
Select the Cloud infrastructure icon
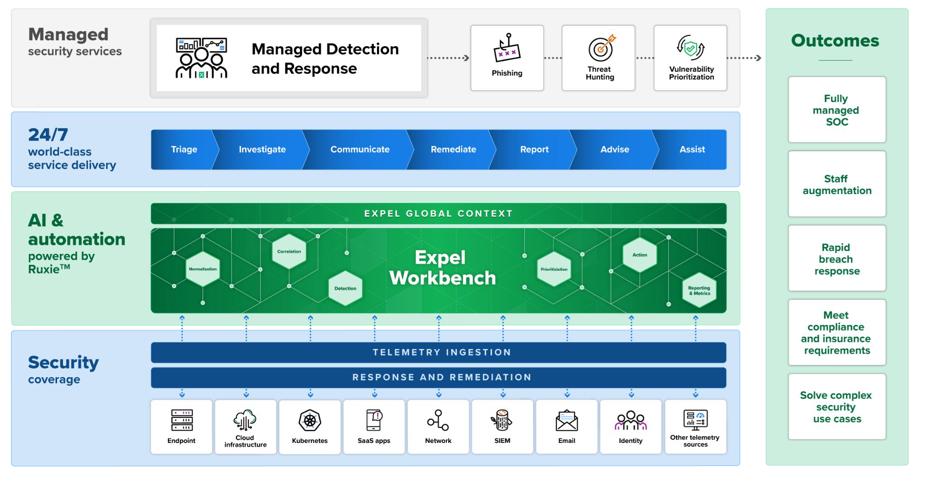[x=245, y=420]
